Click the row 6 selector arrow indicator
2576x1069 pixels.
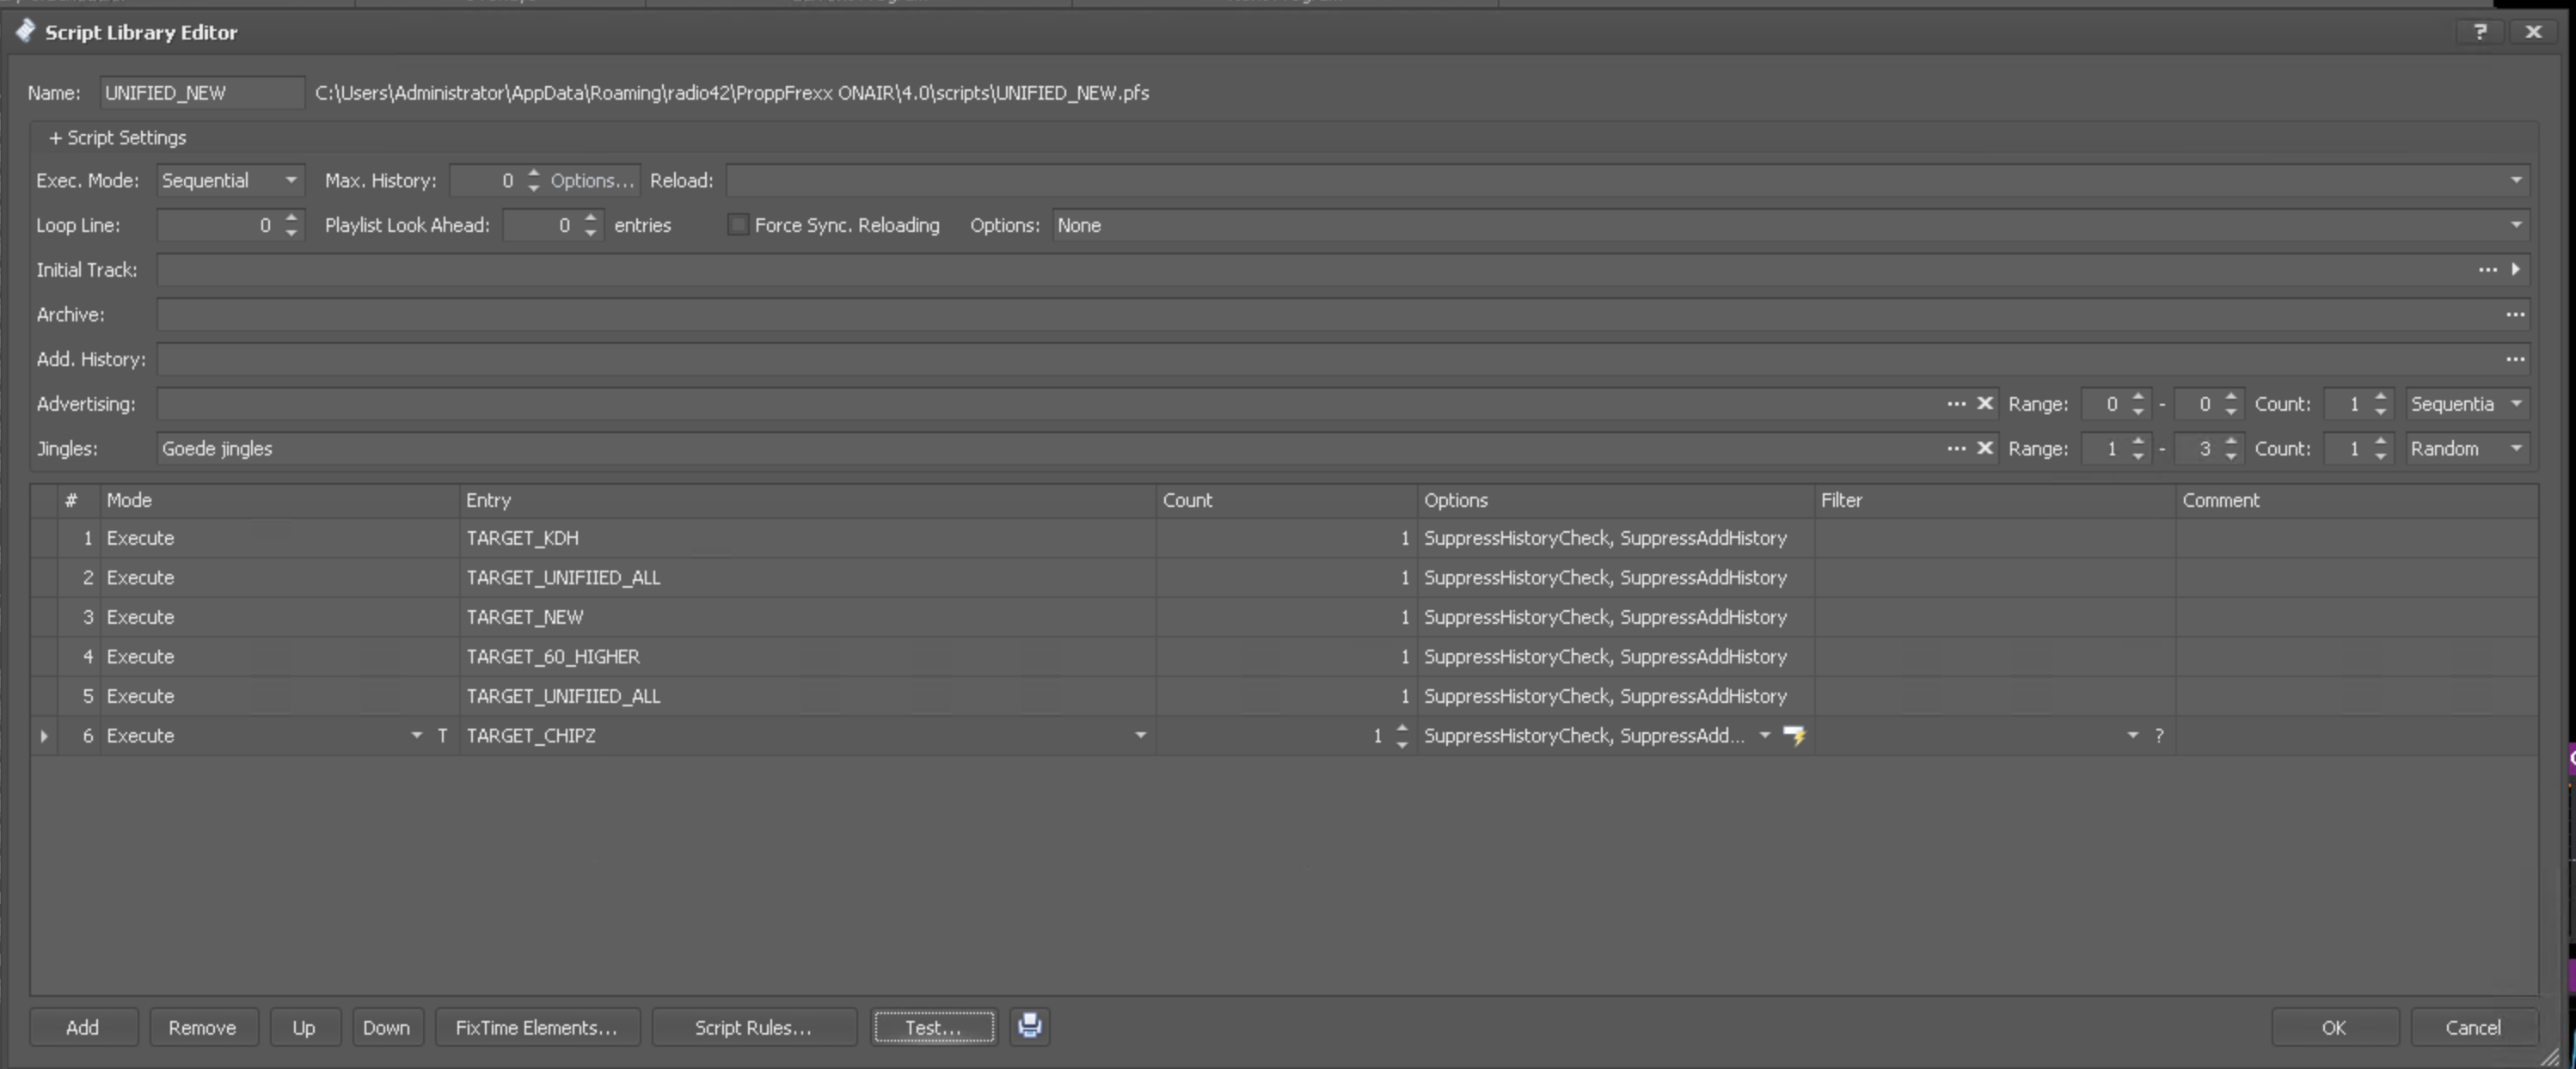point(44,736)
